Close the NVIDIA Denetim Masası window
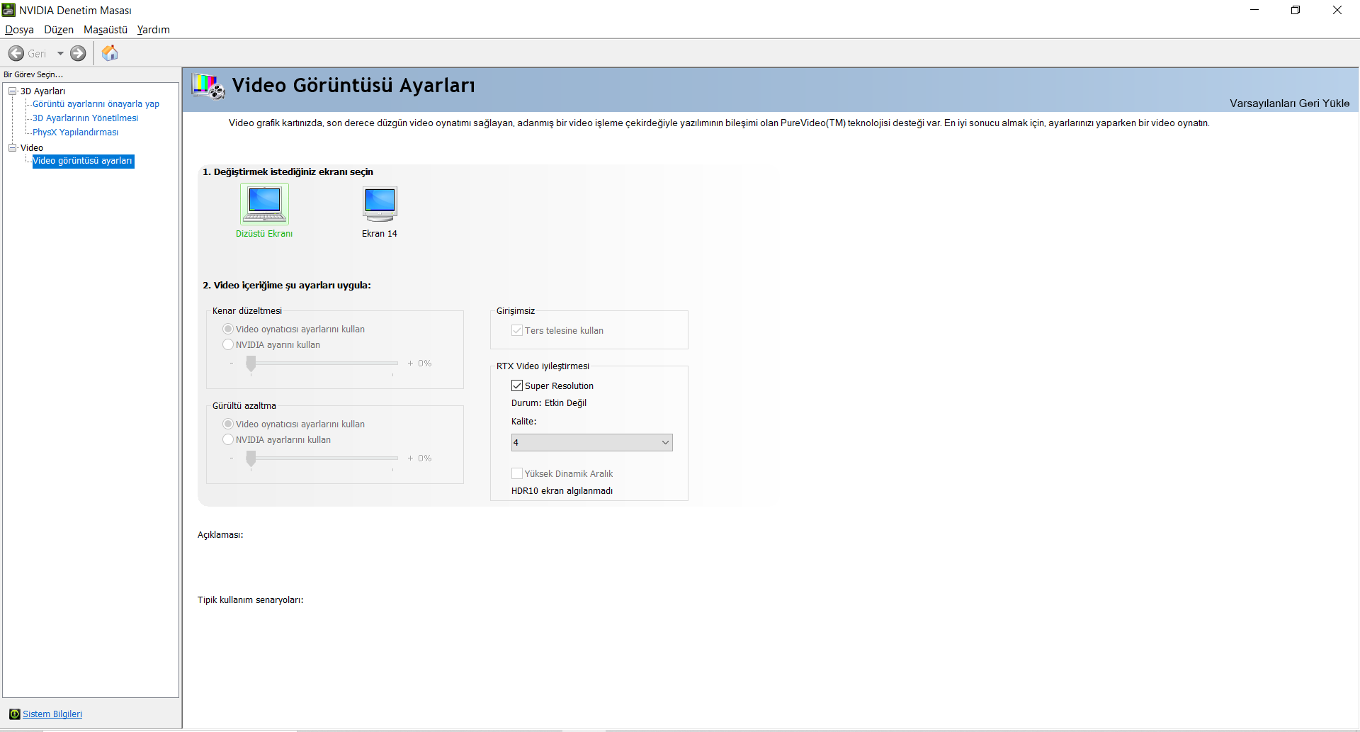The image size is (1360, 732). click(x=1337, y=10)
